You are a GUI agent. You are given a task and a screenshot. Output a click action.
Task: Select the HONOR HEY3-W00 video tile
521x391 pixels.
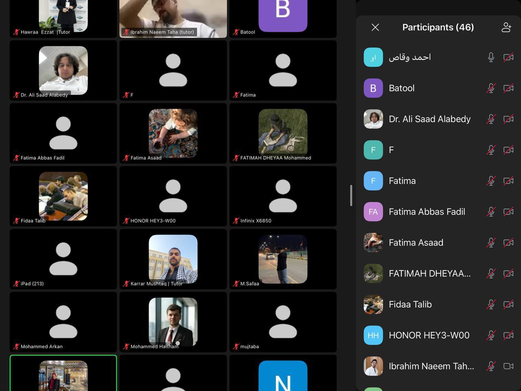[173, 196]
